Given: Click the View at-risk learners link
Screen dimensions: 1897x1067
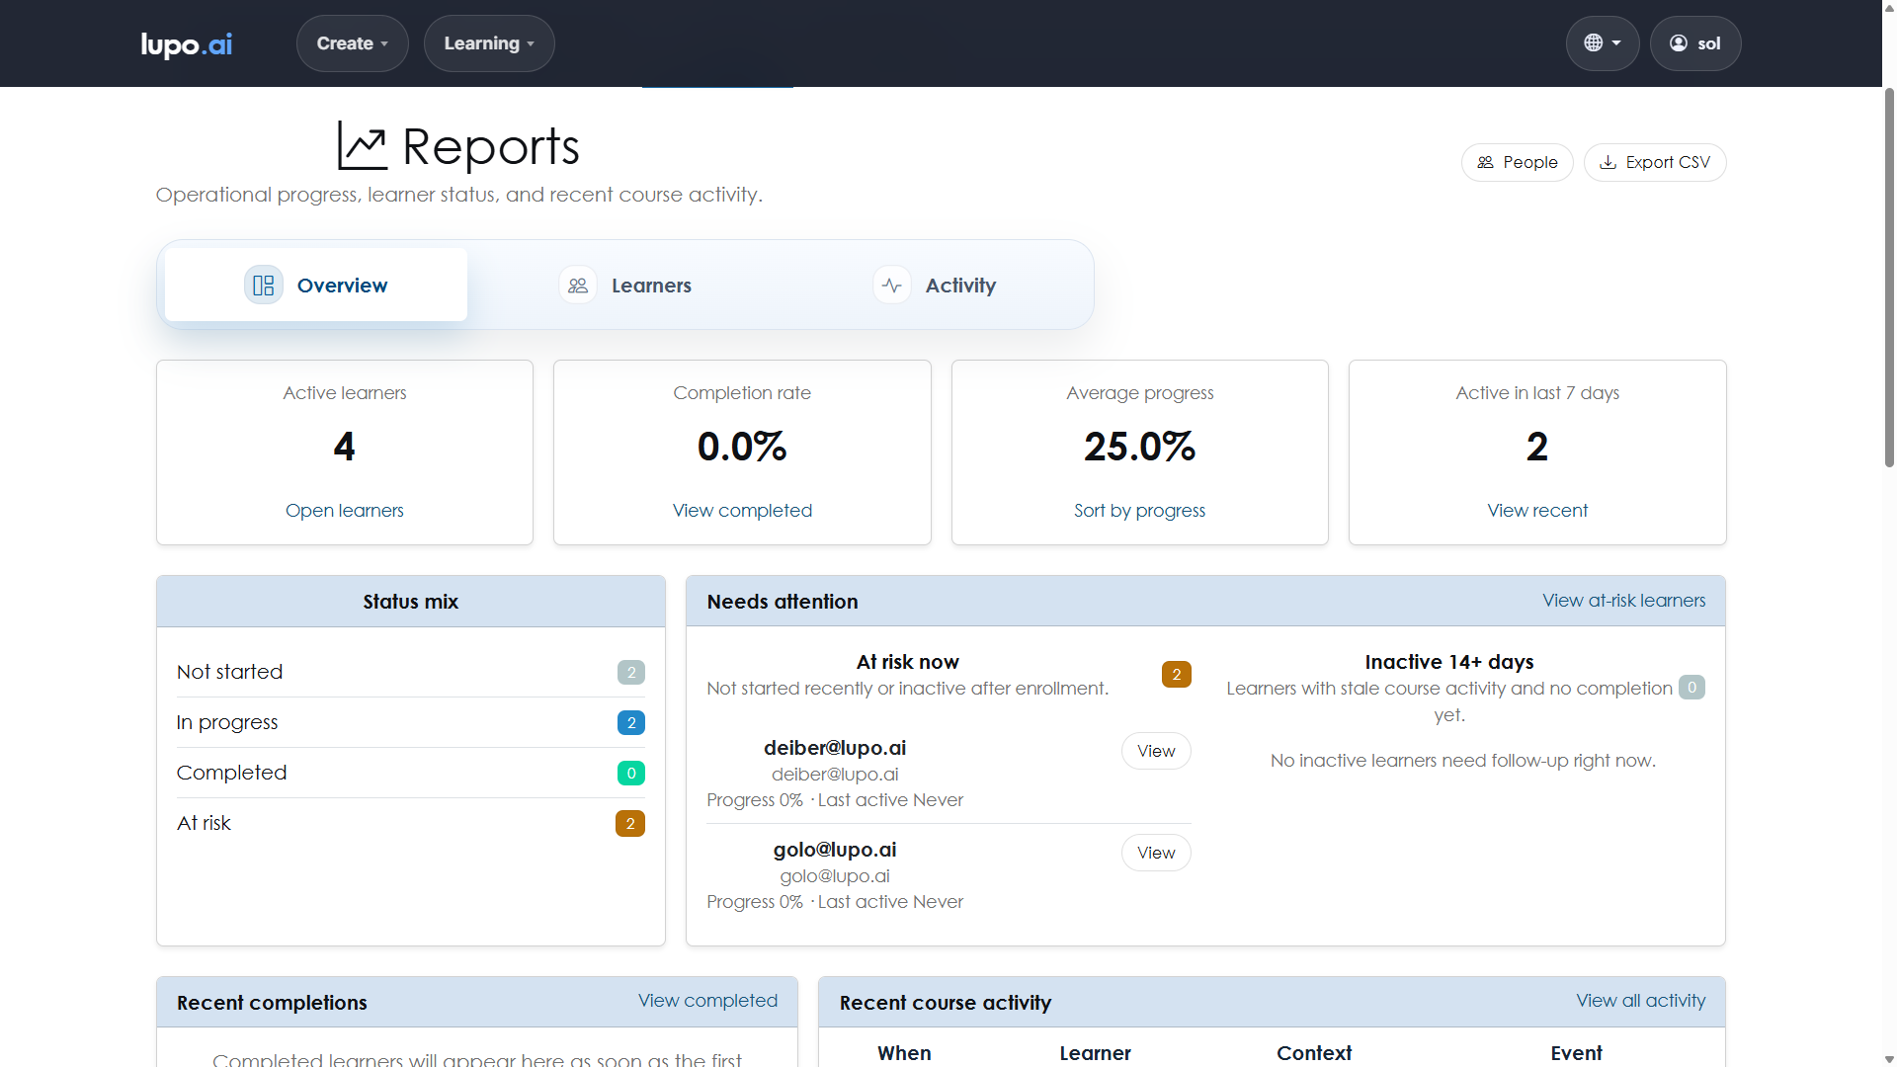Looking at the screenshot, I should [1624, 601].
